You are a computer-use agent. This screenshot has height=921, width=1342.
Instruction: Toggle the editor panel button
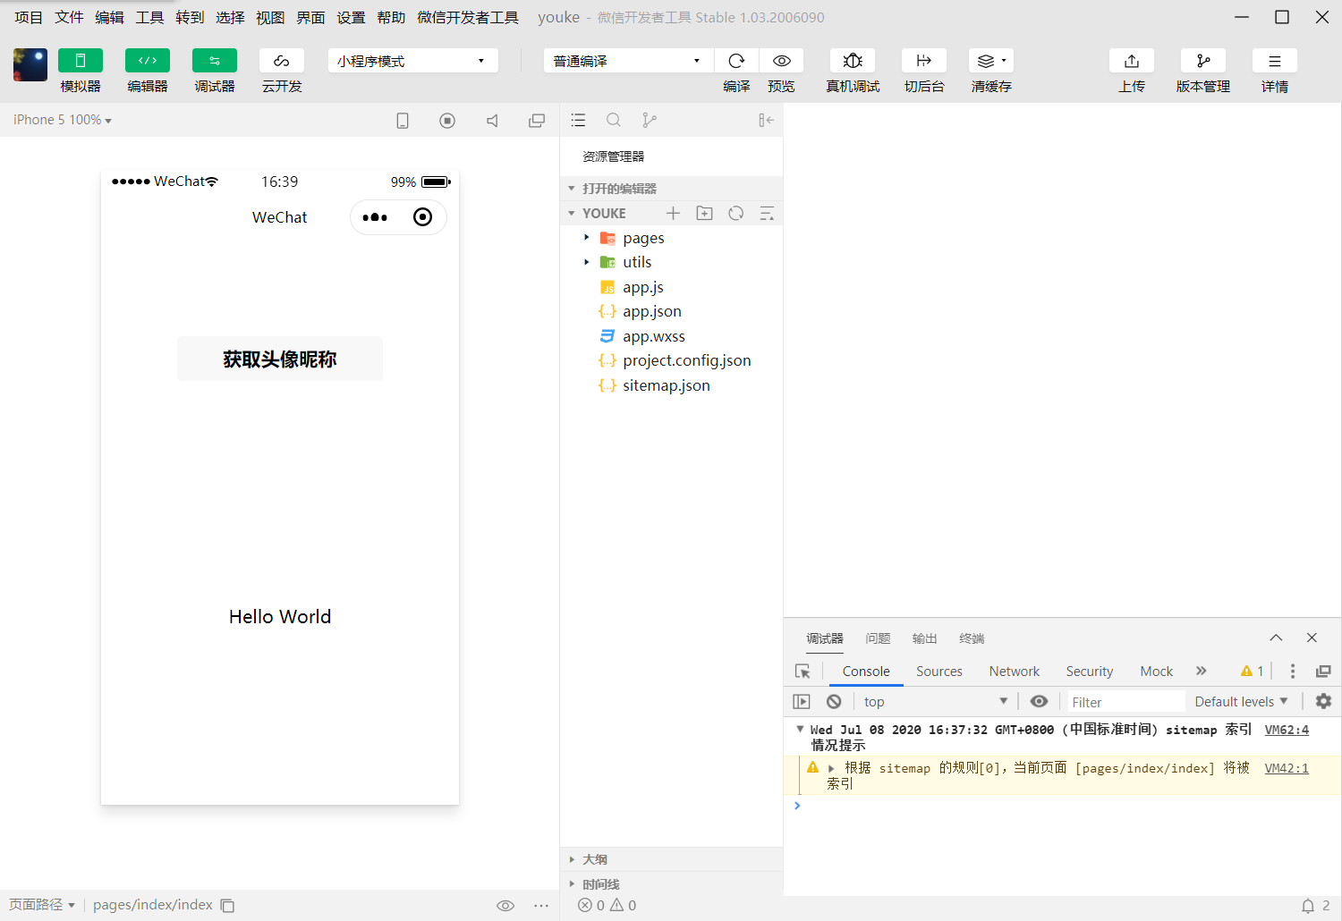point(148,61)
